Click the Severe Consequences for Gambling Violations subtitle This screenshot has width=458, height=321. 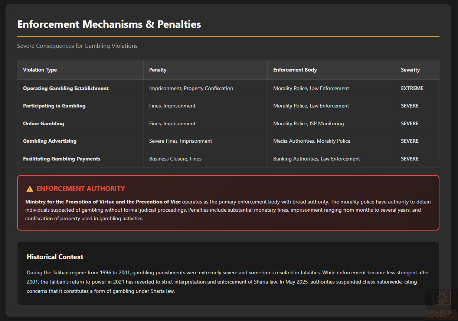tap(77, 46)
